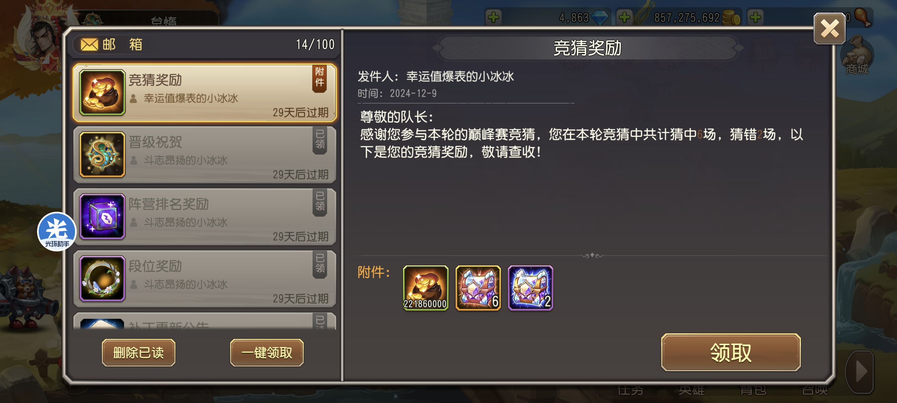
Task: Click the plus icon beside gold coins balance
Action: coord(624,18)
